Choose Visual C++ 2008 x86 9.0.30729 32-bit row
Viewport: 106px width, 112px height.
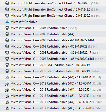(x=53, y=46)
